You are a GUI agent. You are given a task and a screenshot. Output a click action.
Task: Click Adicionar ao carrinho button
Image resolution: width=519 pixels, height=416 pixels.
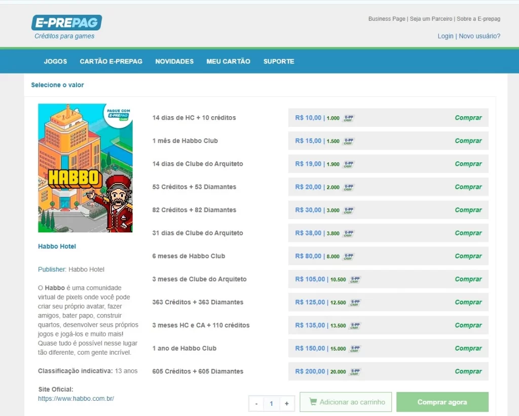coord(346,402)
